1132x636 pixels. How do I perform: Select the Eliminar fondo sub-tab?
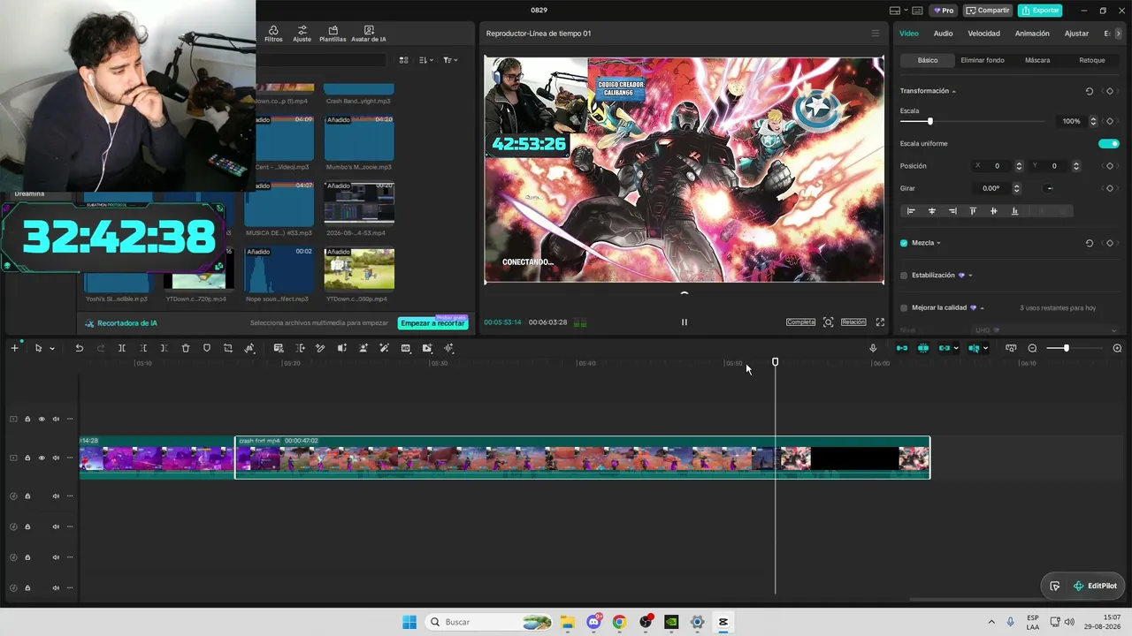pyautogui.click(x=982, y=60)
